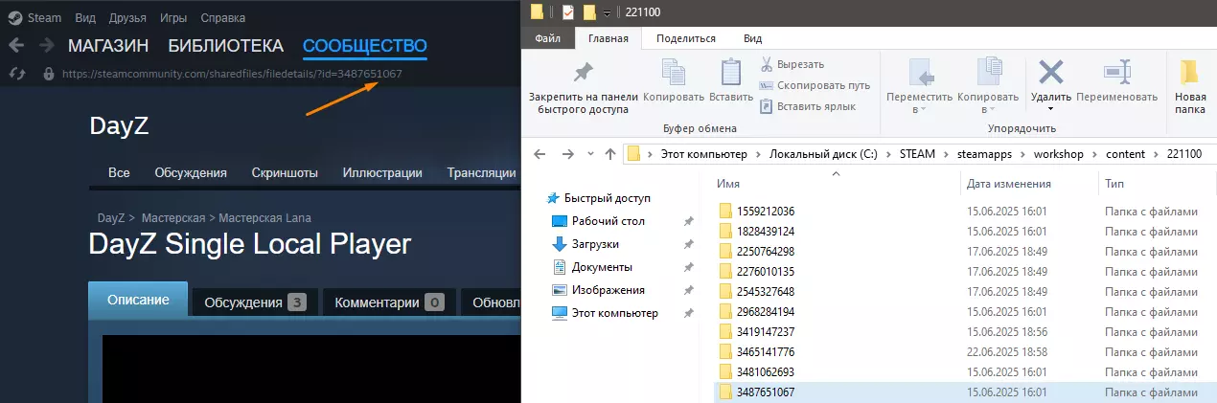Click the Steam forward navigation arrow
1217x403 pixels.
click(x=45, y=46)
